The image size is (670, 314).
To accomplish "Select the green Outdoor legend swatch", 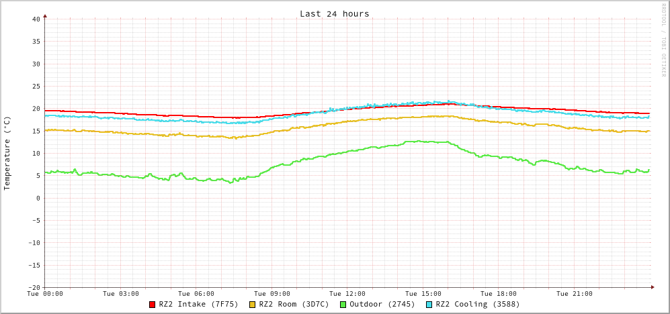I will point(343,305).
